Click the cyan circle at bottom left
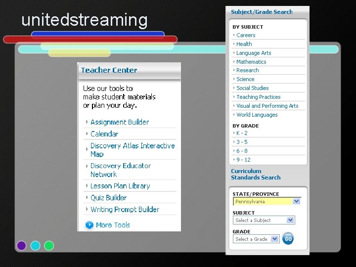Image resolution: width=356 pixels, height=267 pixels. (36, 246)
